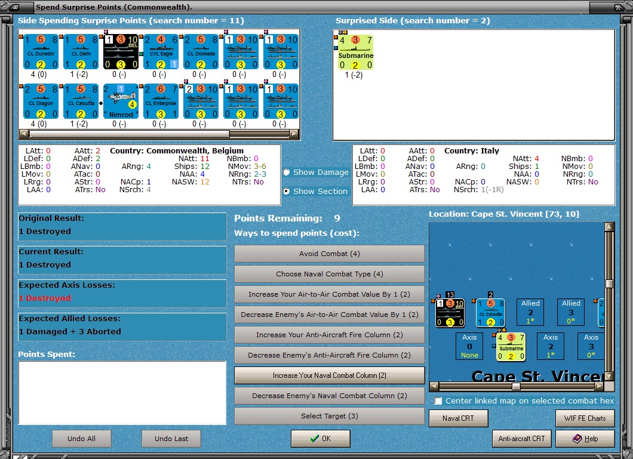
Task: Click Decrease Enemy's Air-to-Air Combat Value By 1
Action: click(330, 315)
